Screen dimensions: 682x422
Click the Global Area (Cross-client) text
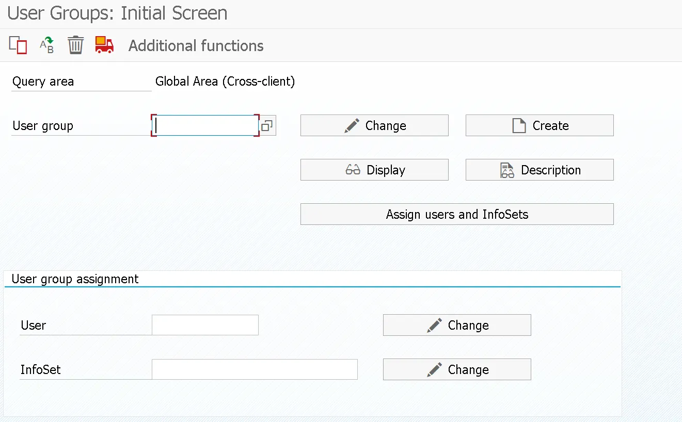(225, 82)
